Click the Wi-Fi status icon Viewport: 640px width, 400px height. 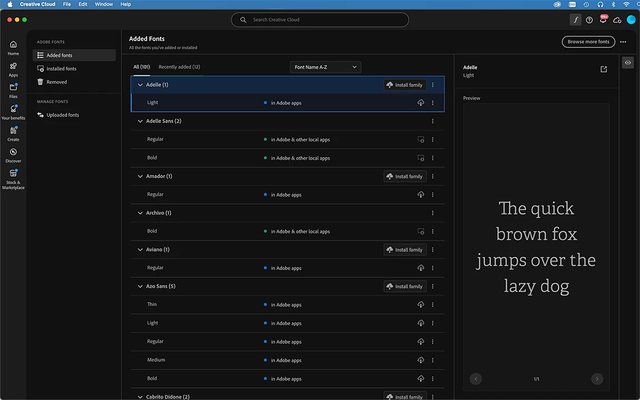[x=626, y=4]
